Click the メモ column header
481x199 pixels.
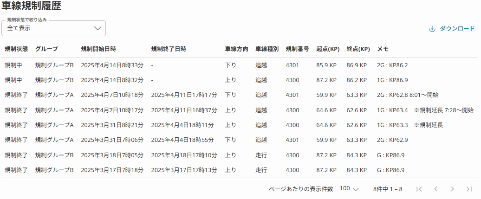click(383, 49)
